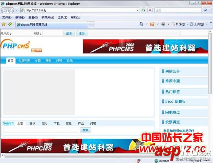The image size is (213, 163).
Task: Open the 工具(O) gear toolbar menu
Action: 198,24
